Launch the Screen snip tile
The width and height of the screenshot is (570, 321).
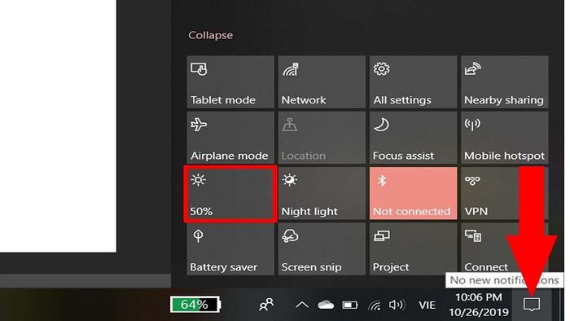322,248
